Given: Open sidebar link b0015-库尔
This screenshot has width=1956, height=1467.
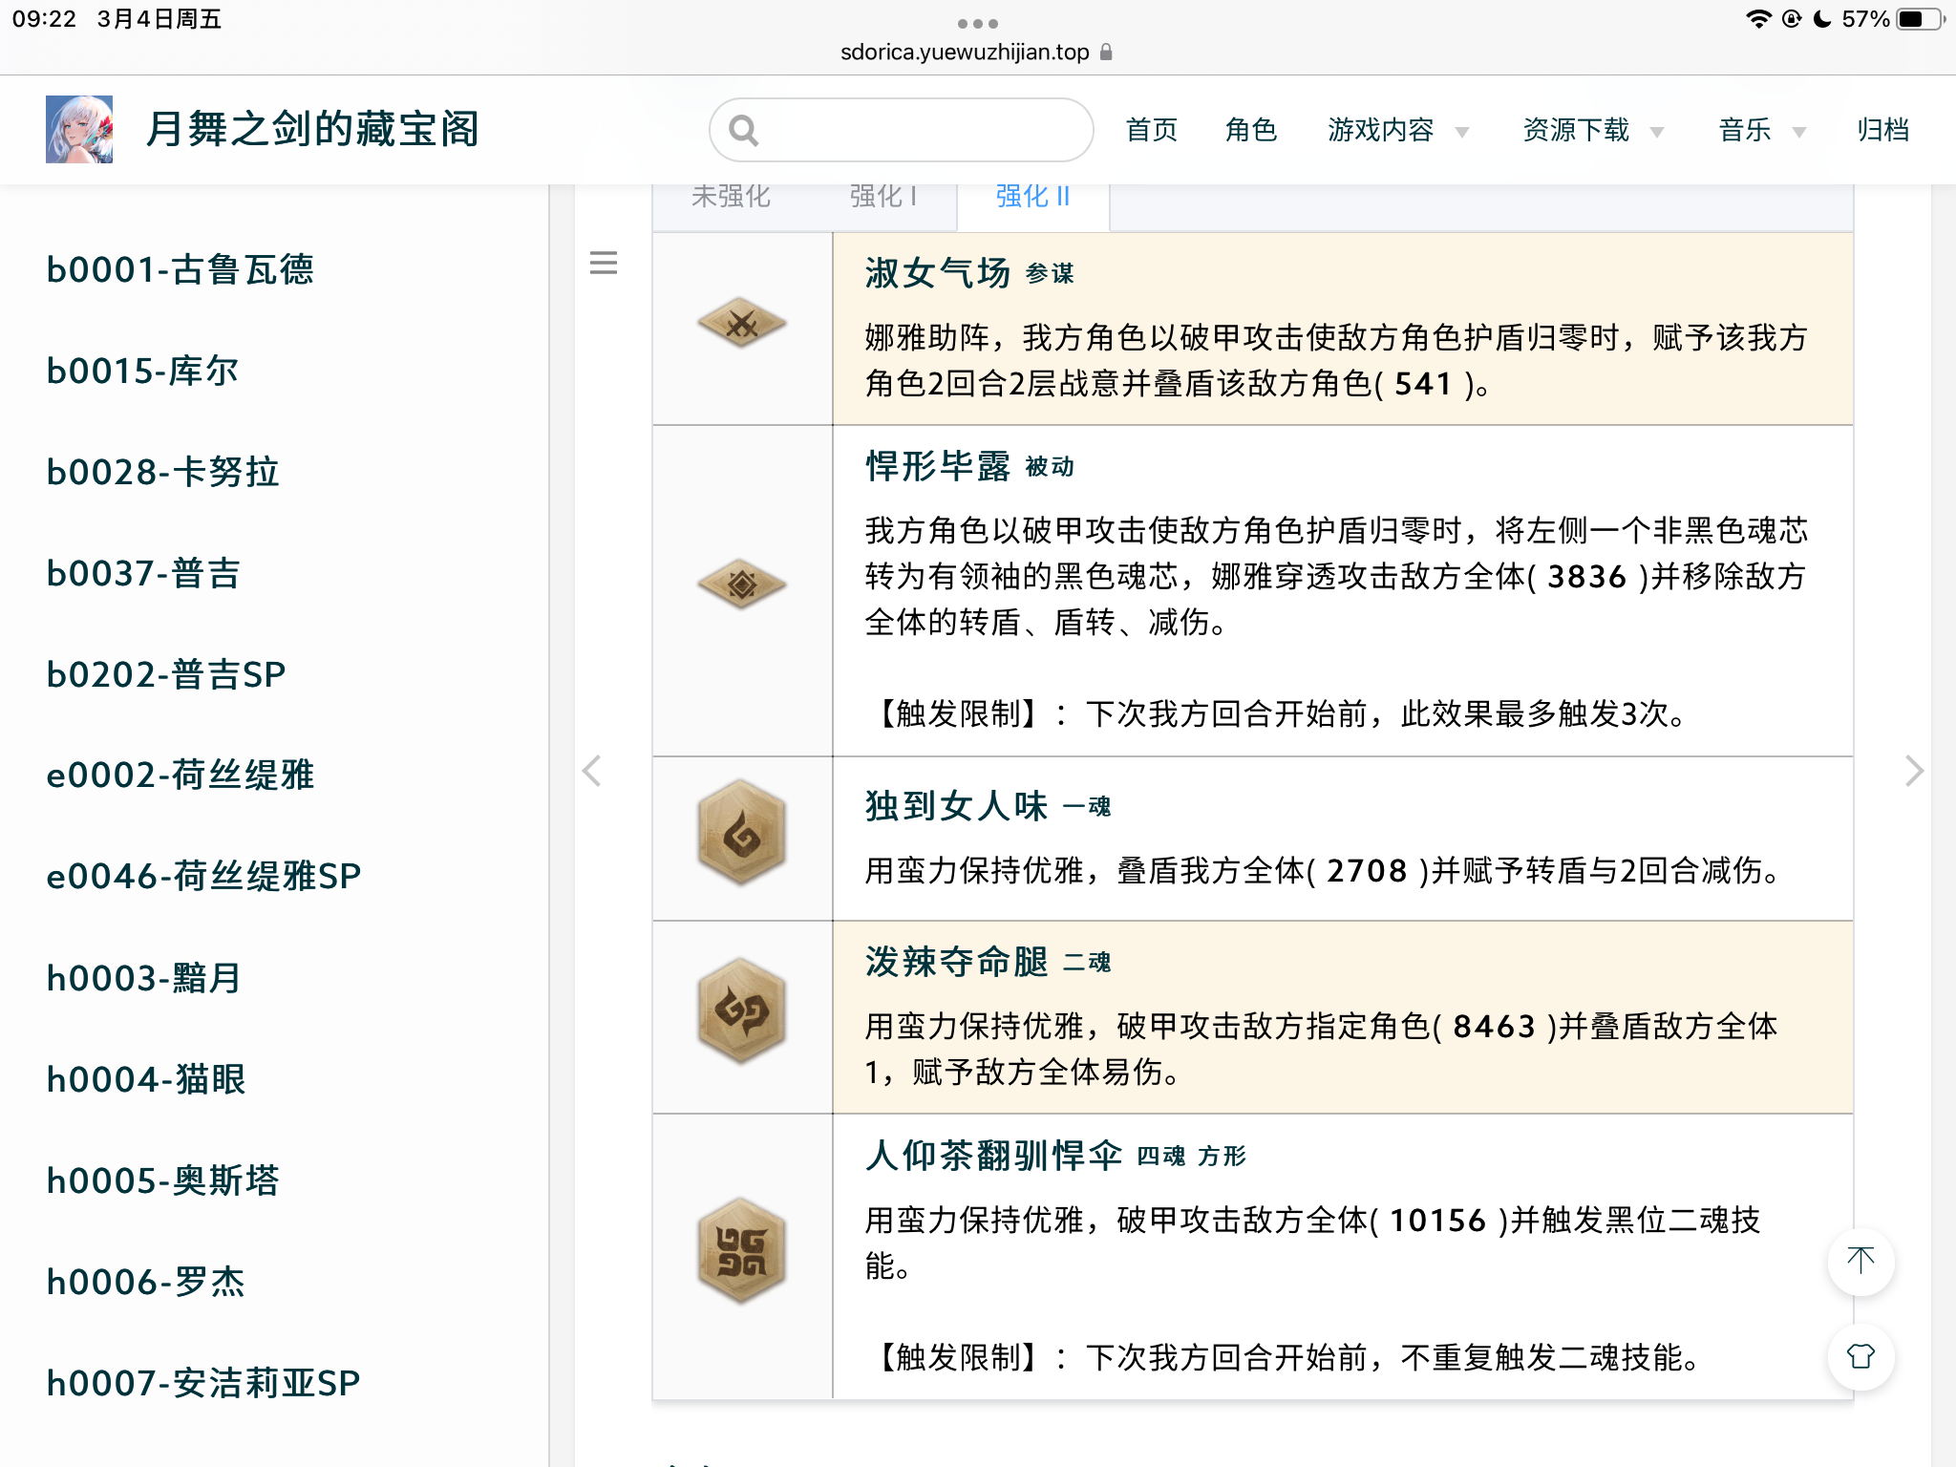Looking at the screenshot, I should click(142, 371).
